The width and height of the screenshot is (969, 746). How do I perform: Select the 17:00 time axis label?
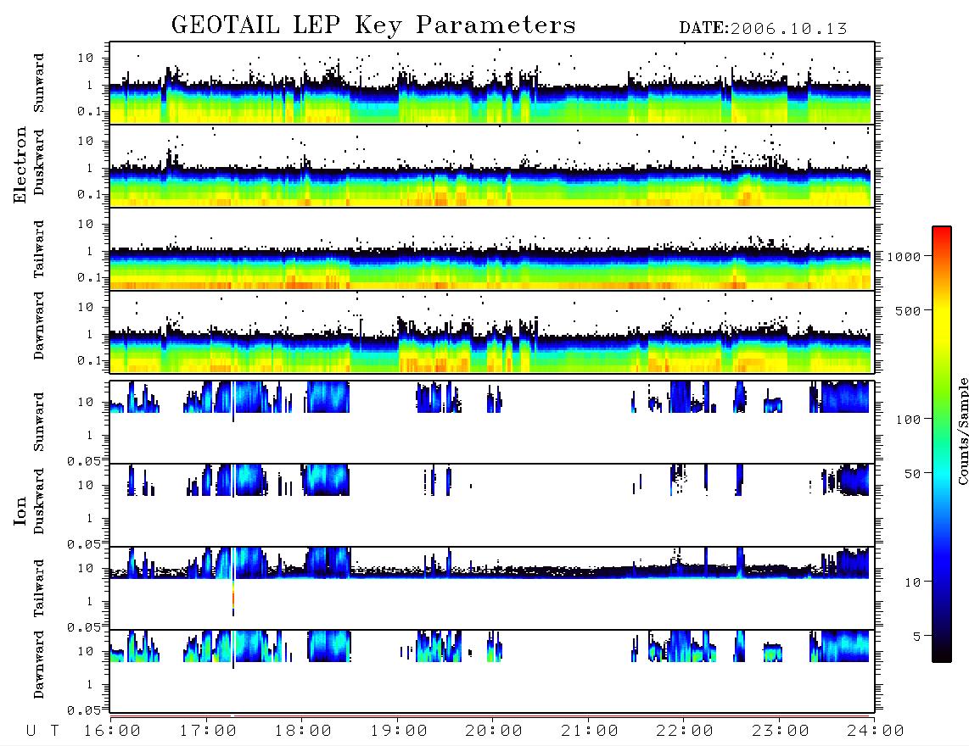(x=208, y=732)
